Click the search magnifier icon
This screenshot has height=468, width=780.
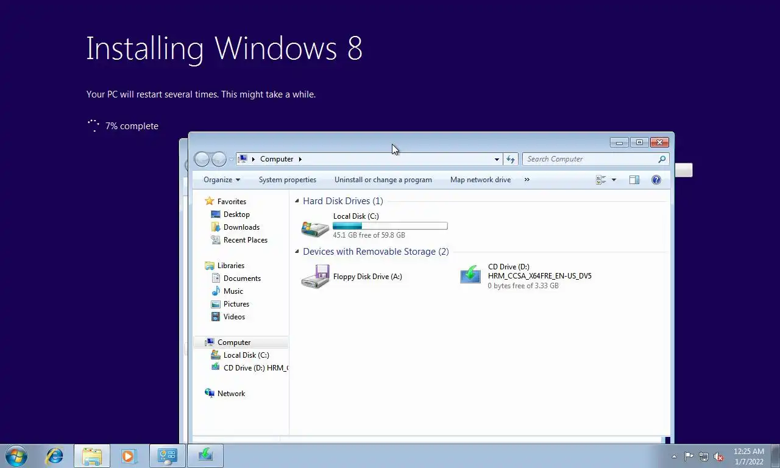662,159
